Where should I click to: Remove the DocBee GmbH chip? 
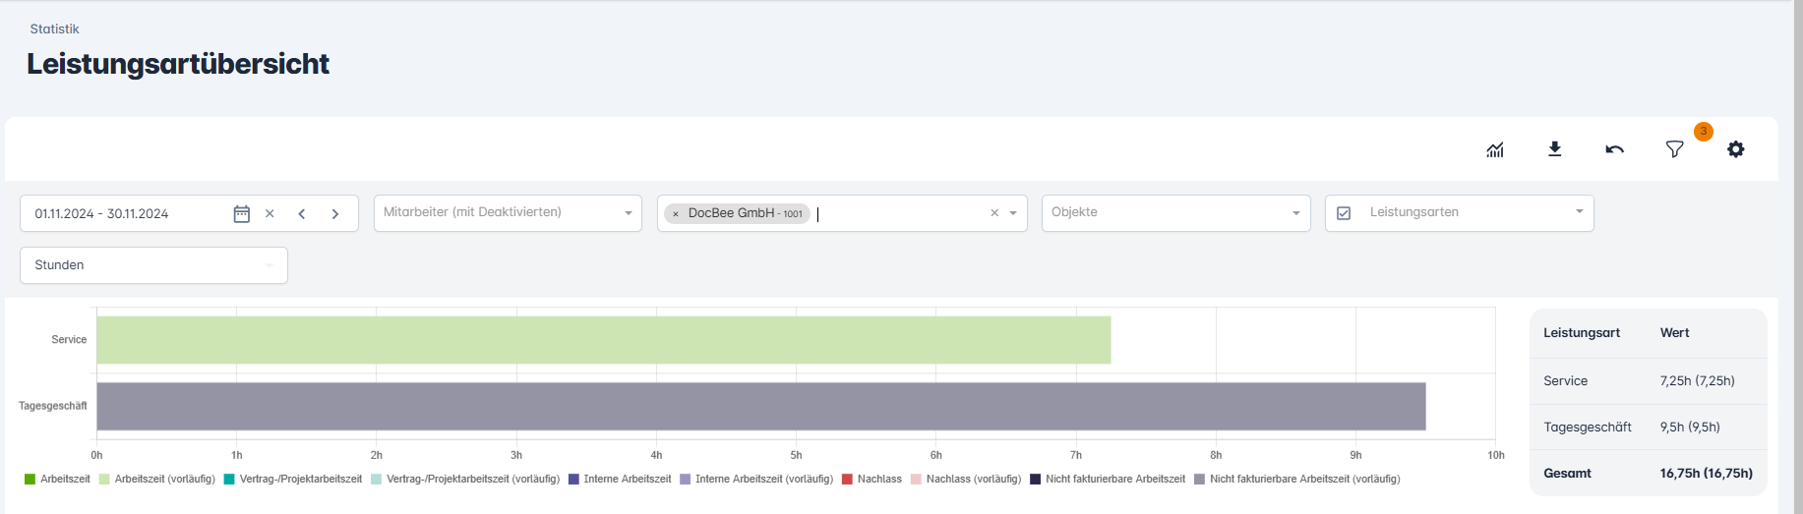(676, 214)
